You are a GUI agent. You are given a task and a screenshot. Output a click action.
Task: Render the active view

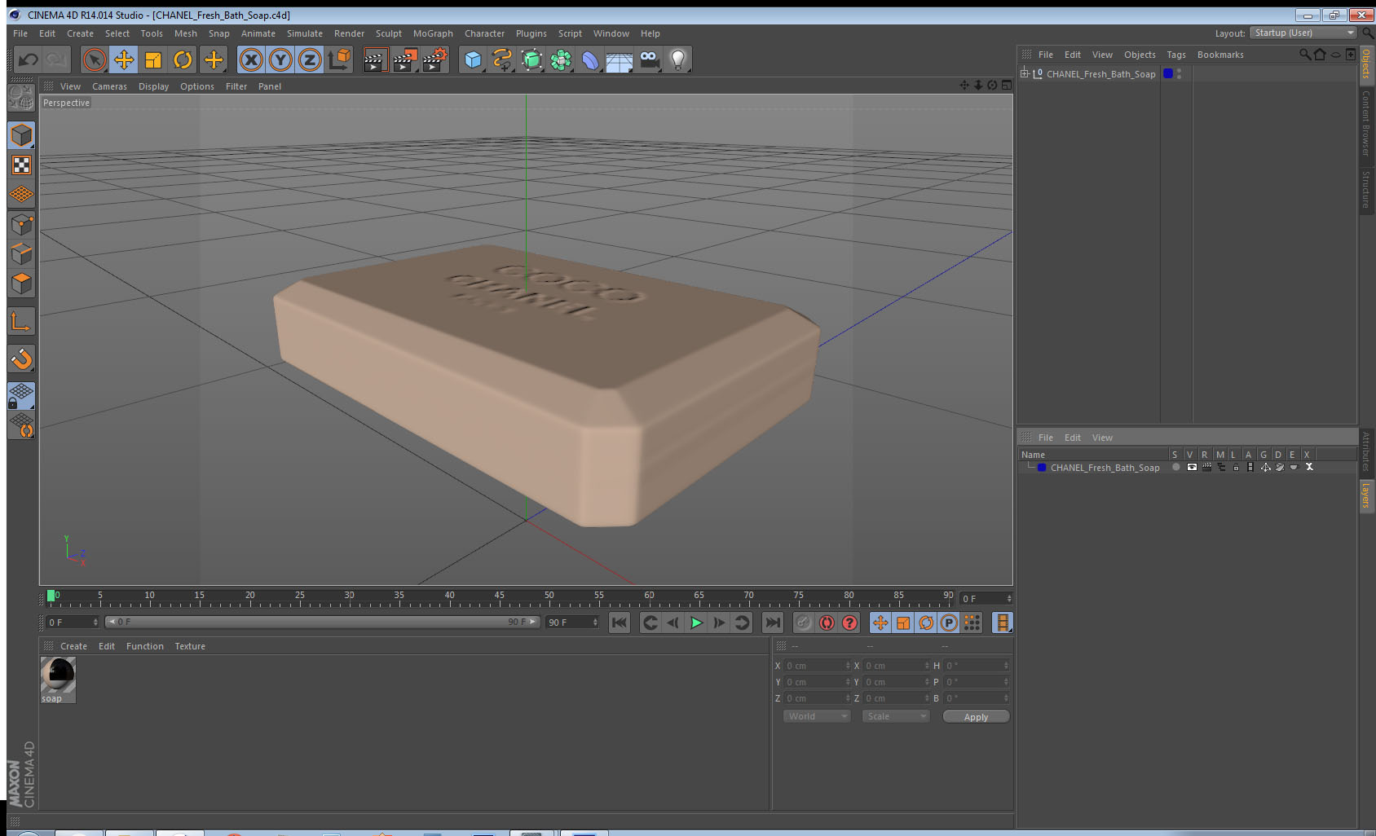[374, 59]
